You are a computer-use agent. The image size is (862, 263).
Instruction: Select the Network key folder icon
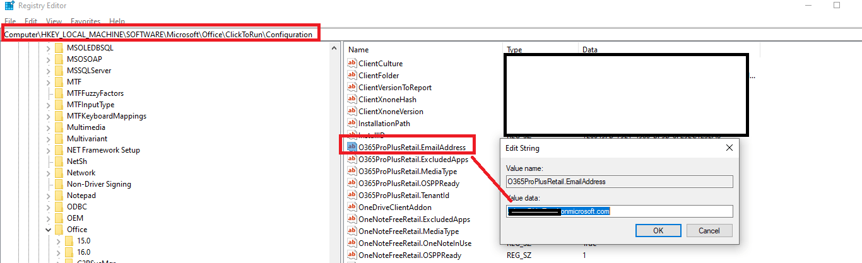point(59,173)
